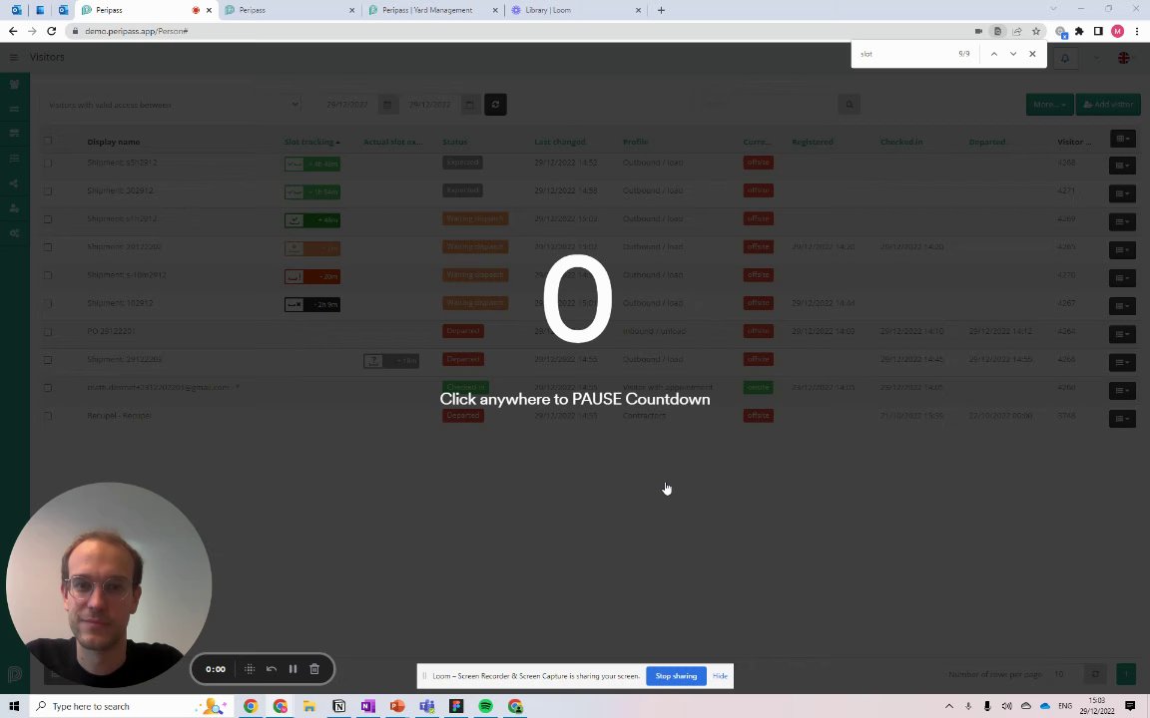
Task: Go to next find-in-page match
Action: (x=1013, y=54)
